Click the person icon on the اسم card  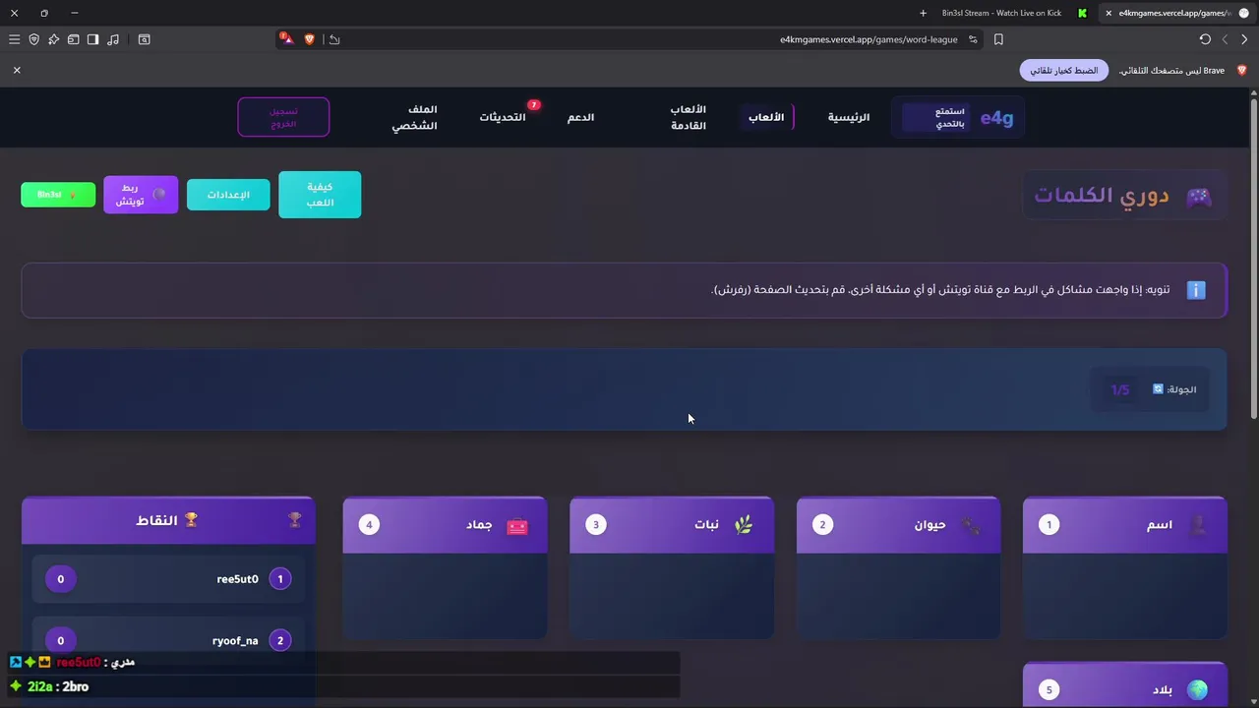pos(1198,525)
